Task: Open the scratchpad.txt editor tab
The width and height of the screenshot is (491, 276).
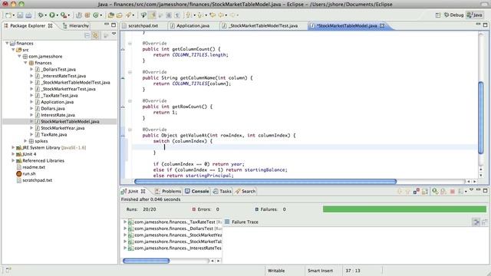Action: (x=143, y=25)
